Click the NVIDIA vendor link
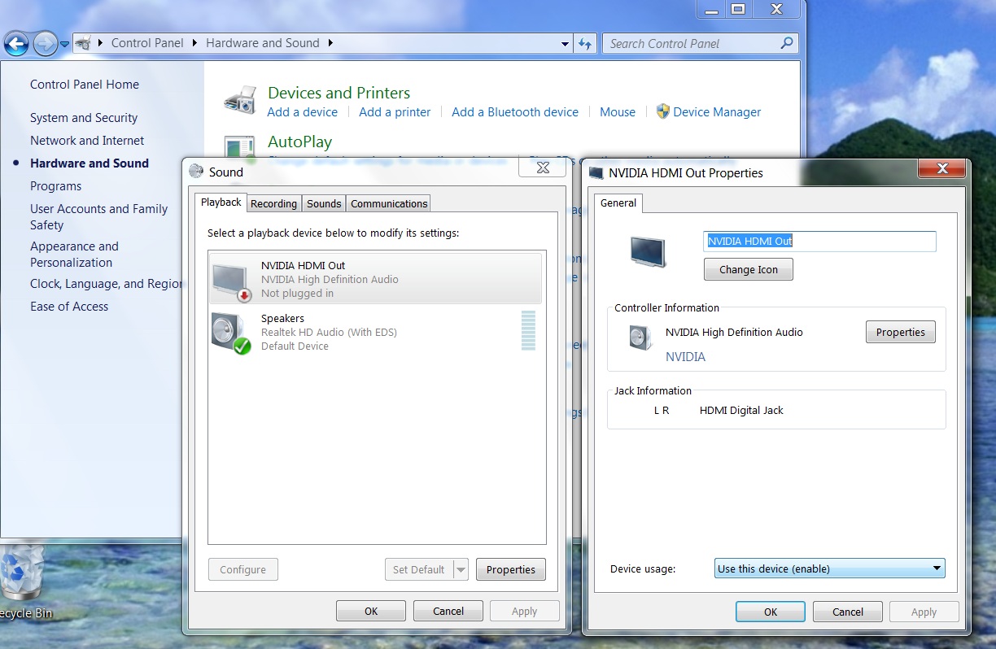Screen dimensions: 996x649 (685, 357)
